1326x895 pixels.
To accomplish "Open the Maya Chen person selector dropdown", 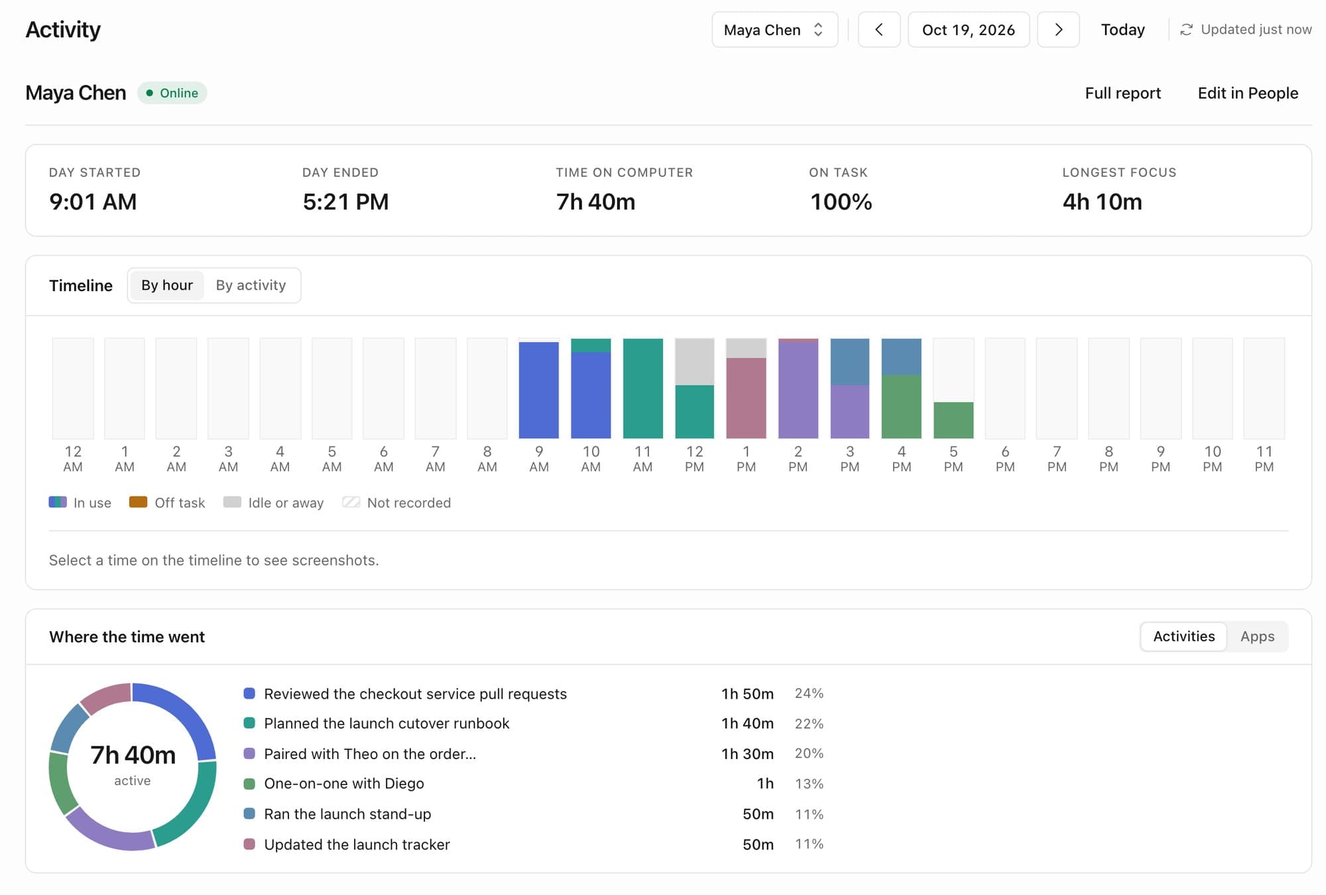I will tap(774, 30).
